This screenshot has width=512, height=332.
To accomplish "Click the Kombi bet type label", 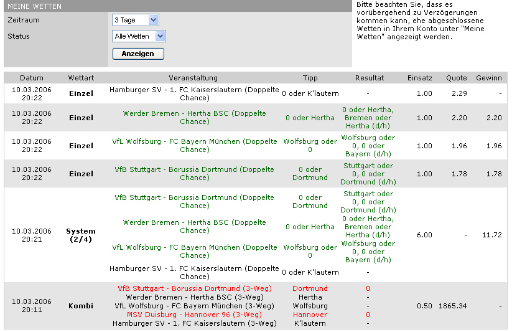I will (x=81, y=306).
